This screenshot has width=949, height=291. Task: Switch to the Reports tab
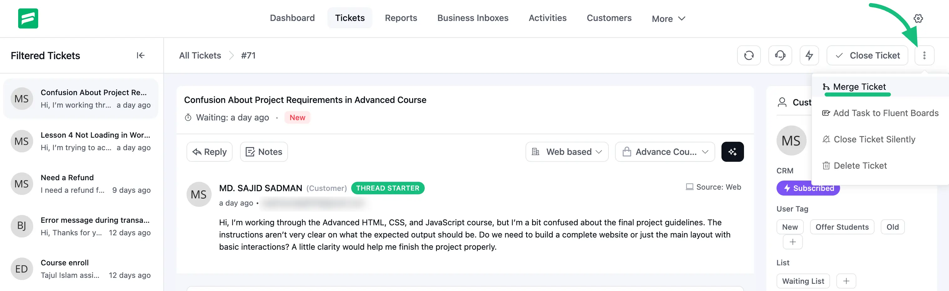(x=401, y=18)
